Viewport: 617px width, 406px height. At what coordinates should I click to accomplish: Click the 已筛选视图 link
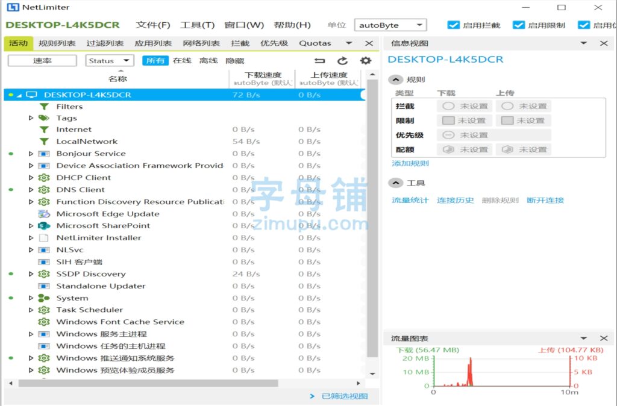[x=345, y=396]
